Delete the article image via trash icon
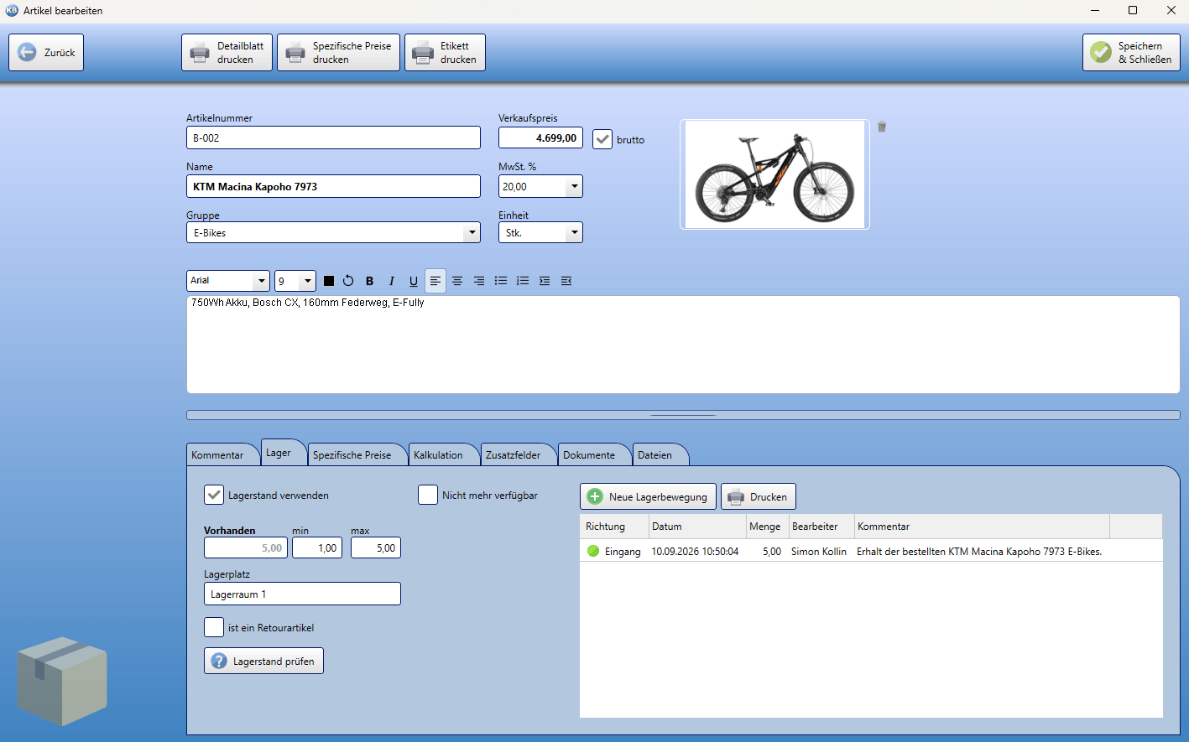 click(x=882, y=127)
